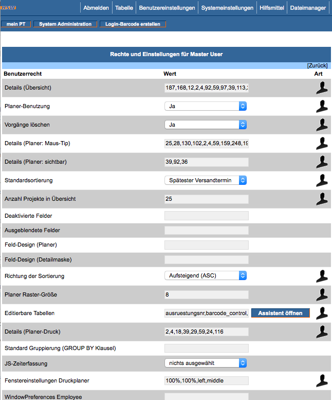
Task: Click the Feld-Design (Detailmaske) input field
Action: [x=207, y=259]
